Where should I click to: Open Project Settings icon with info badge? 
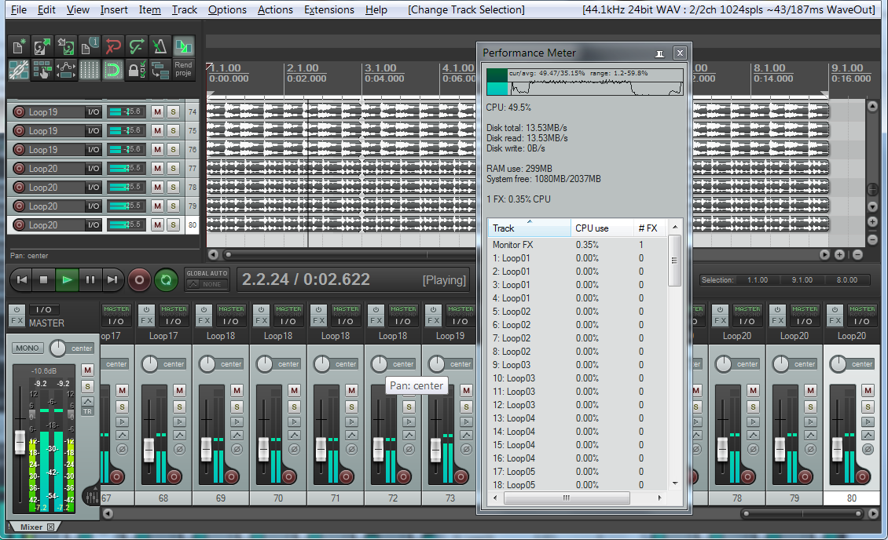point(90,47)
